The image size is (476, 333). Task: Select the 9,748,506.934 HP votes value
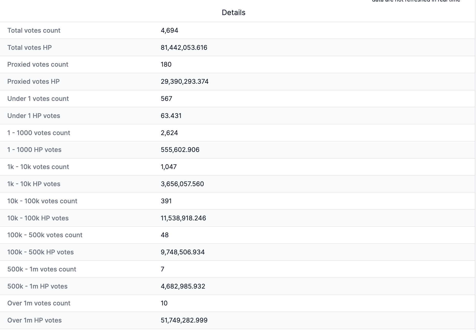(183, 252)
